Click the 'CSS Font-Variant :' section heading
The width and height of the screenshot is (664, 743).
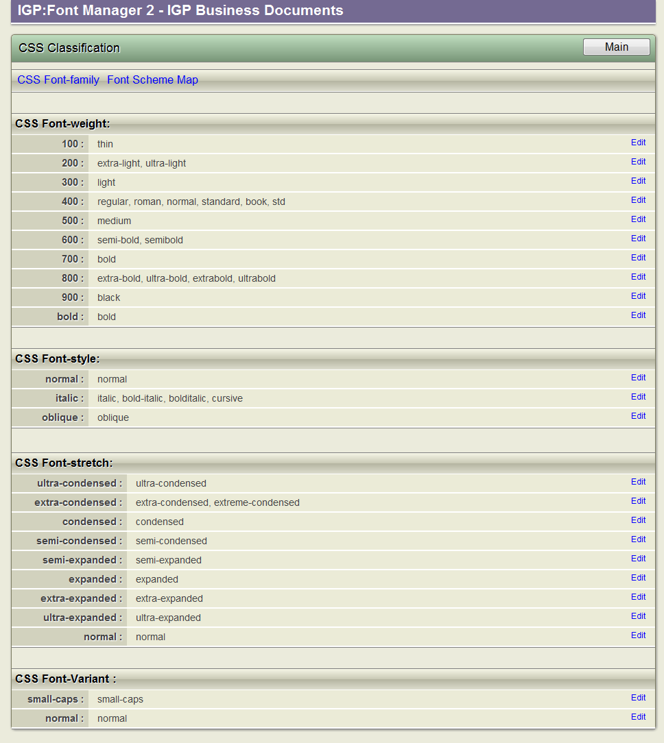click(x=65, y=679)
